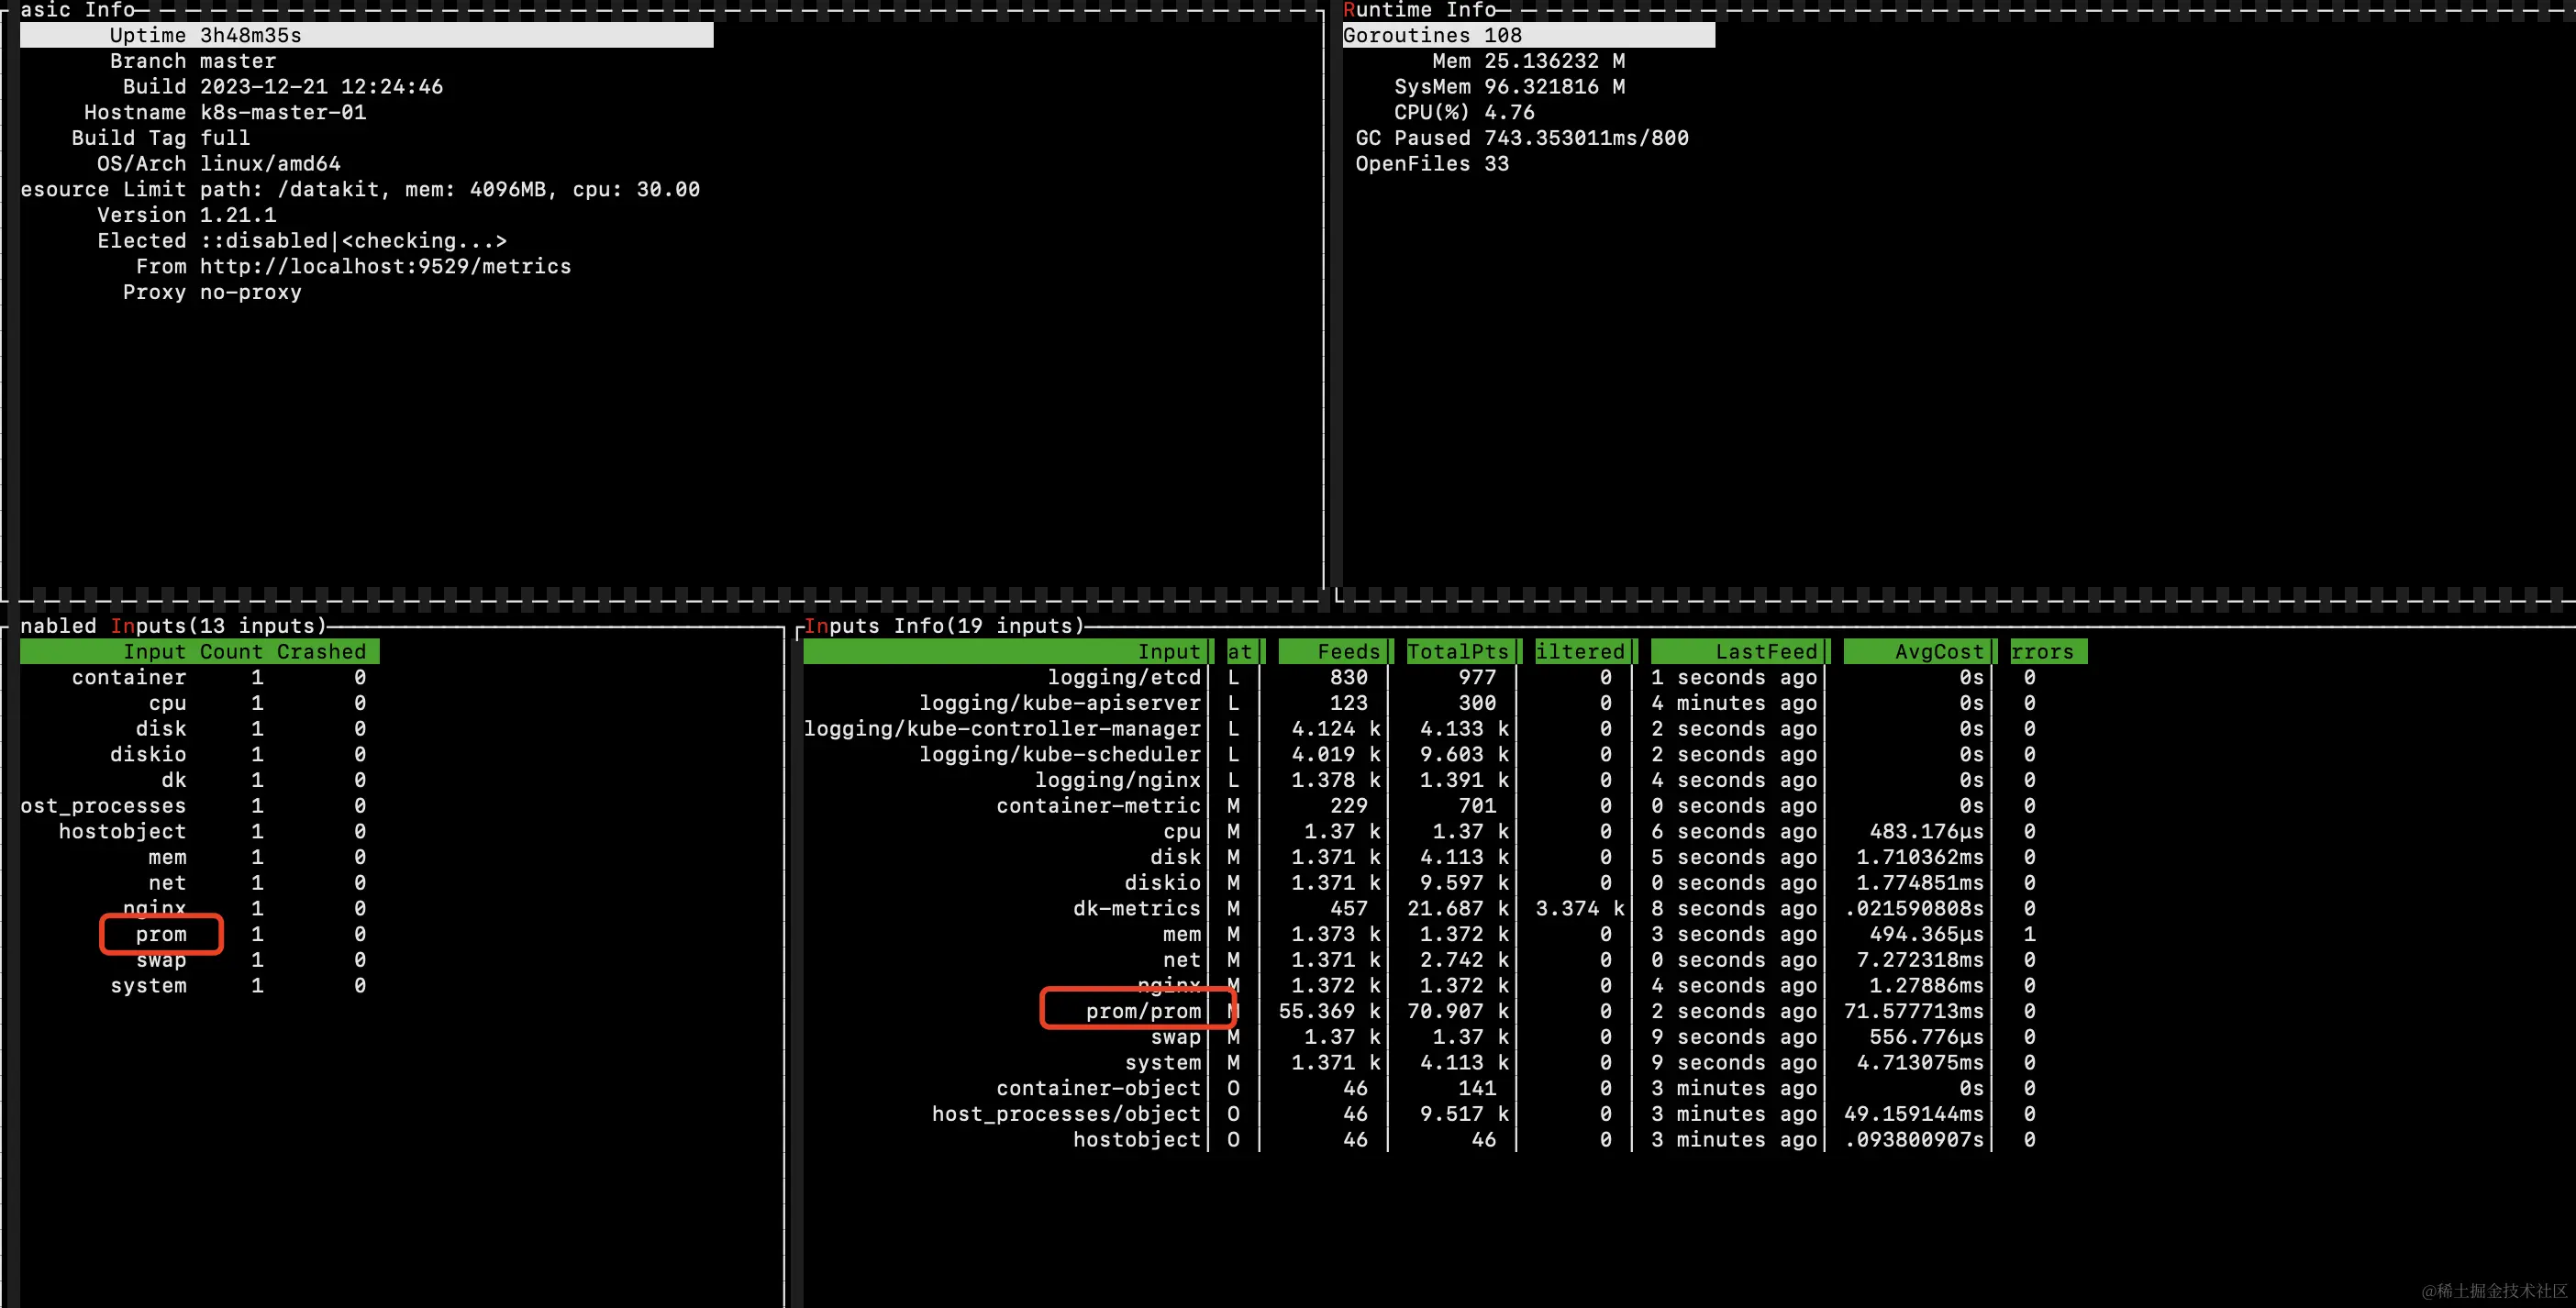Click the Crashed column header

(x=321, y=652)
